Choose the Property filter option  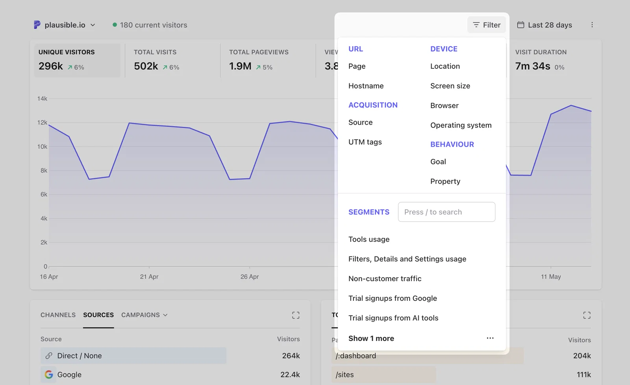pyautogui.click(x=445, y=181)
